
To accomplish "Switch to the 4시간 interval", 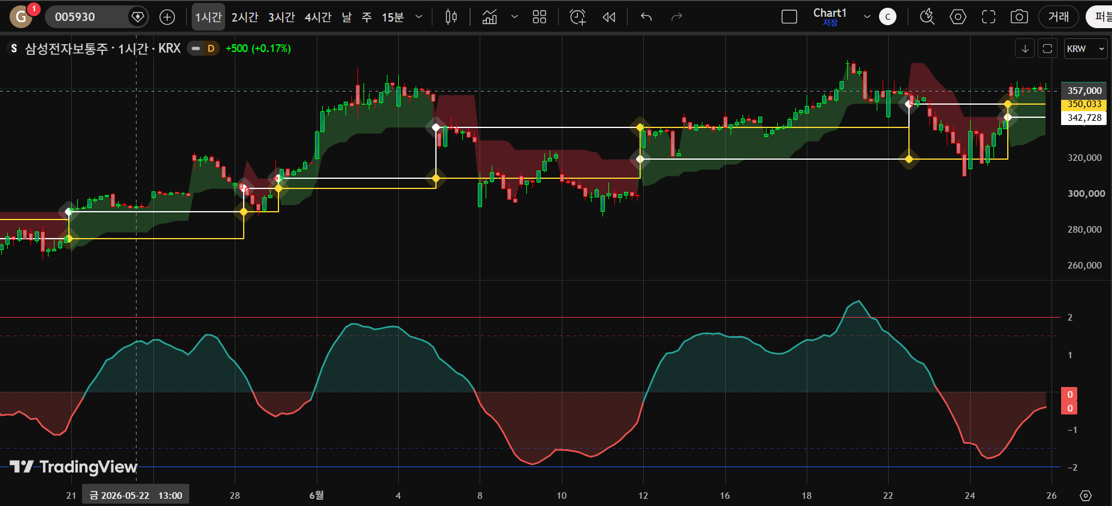I will [318, 17].
